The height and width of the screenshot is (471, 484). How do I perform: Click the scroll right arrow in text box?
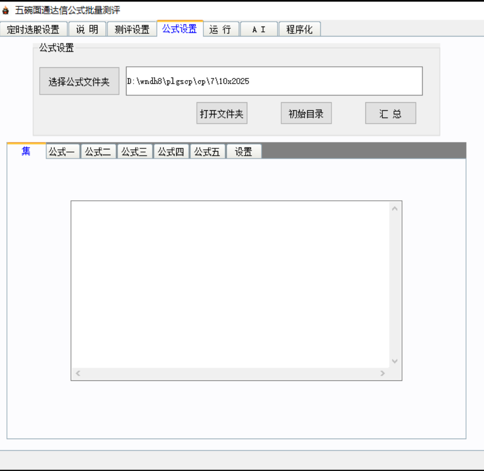point(382,374)
